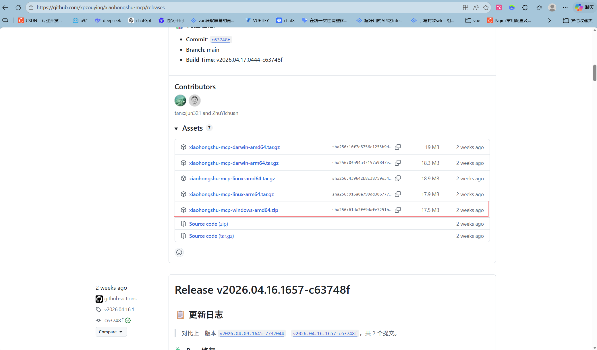597x350 pixels.
Task: Open the blue-green extension icon in toolbar
Action: tap(512, 7)
